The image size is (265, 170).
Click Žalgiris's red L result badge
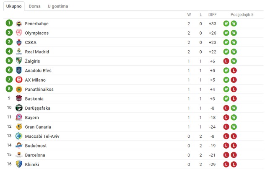pos(226,61)
